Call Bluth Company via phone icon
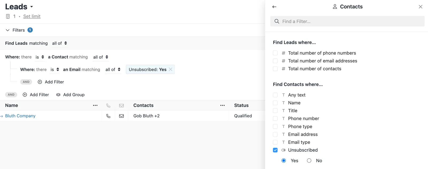This screenshot has width=428, height=169. [x=108, y=116]
